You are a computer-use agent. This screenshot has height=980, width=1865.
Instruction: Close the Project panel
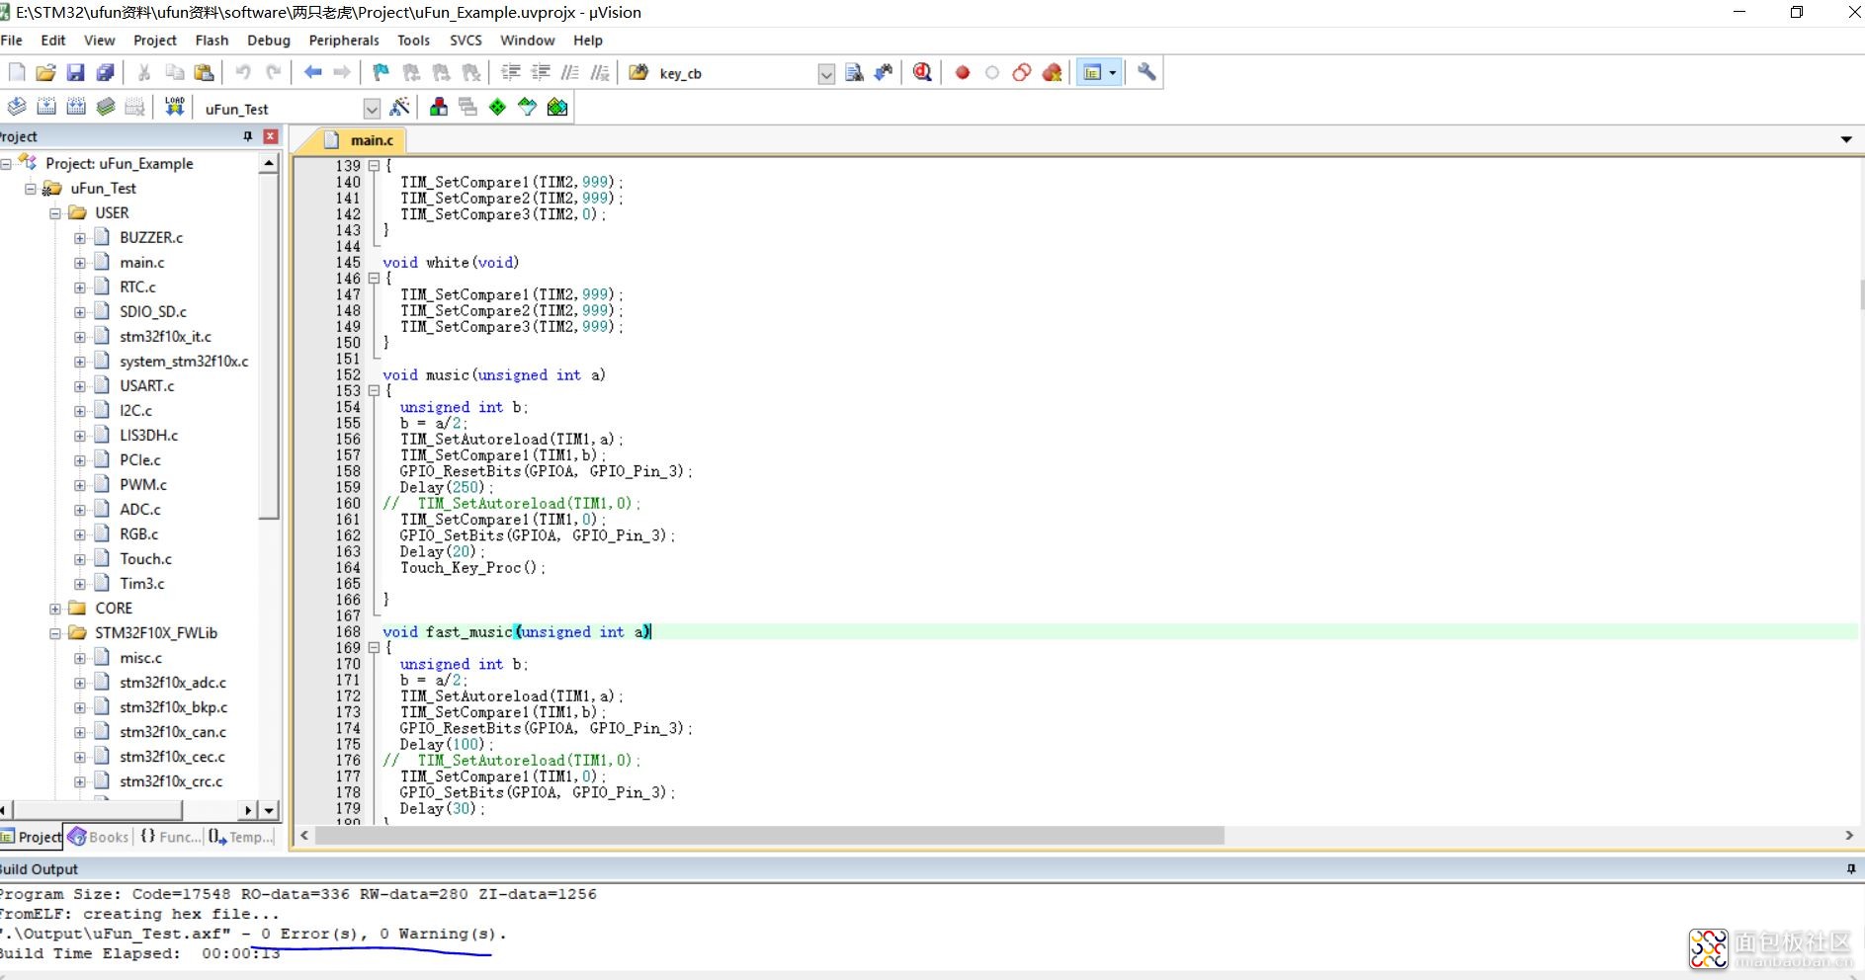tap(271, 136)
